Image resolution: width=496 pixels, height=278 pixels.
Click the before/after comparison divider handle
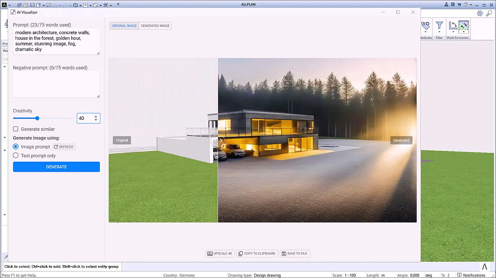coord(218,140)
